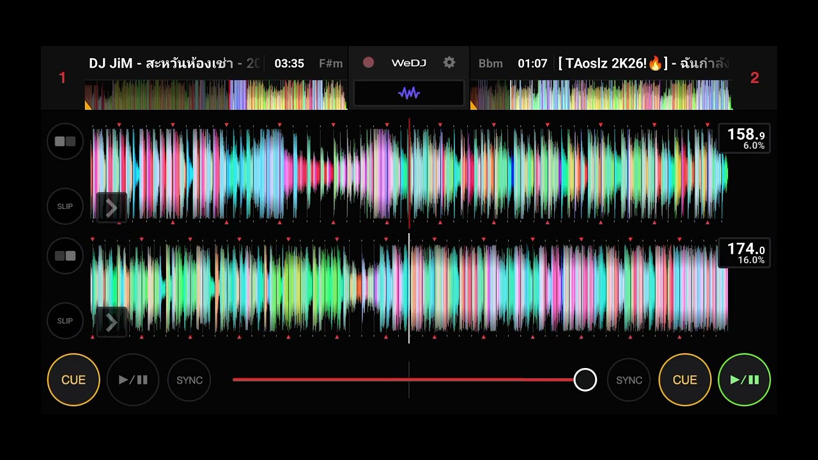Select deck number 2 label
Viewport: 818px width, 460px height.
755,78
